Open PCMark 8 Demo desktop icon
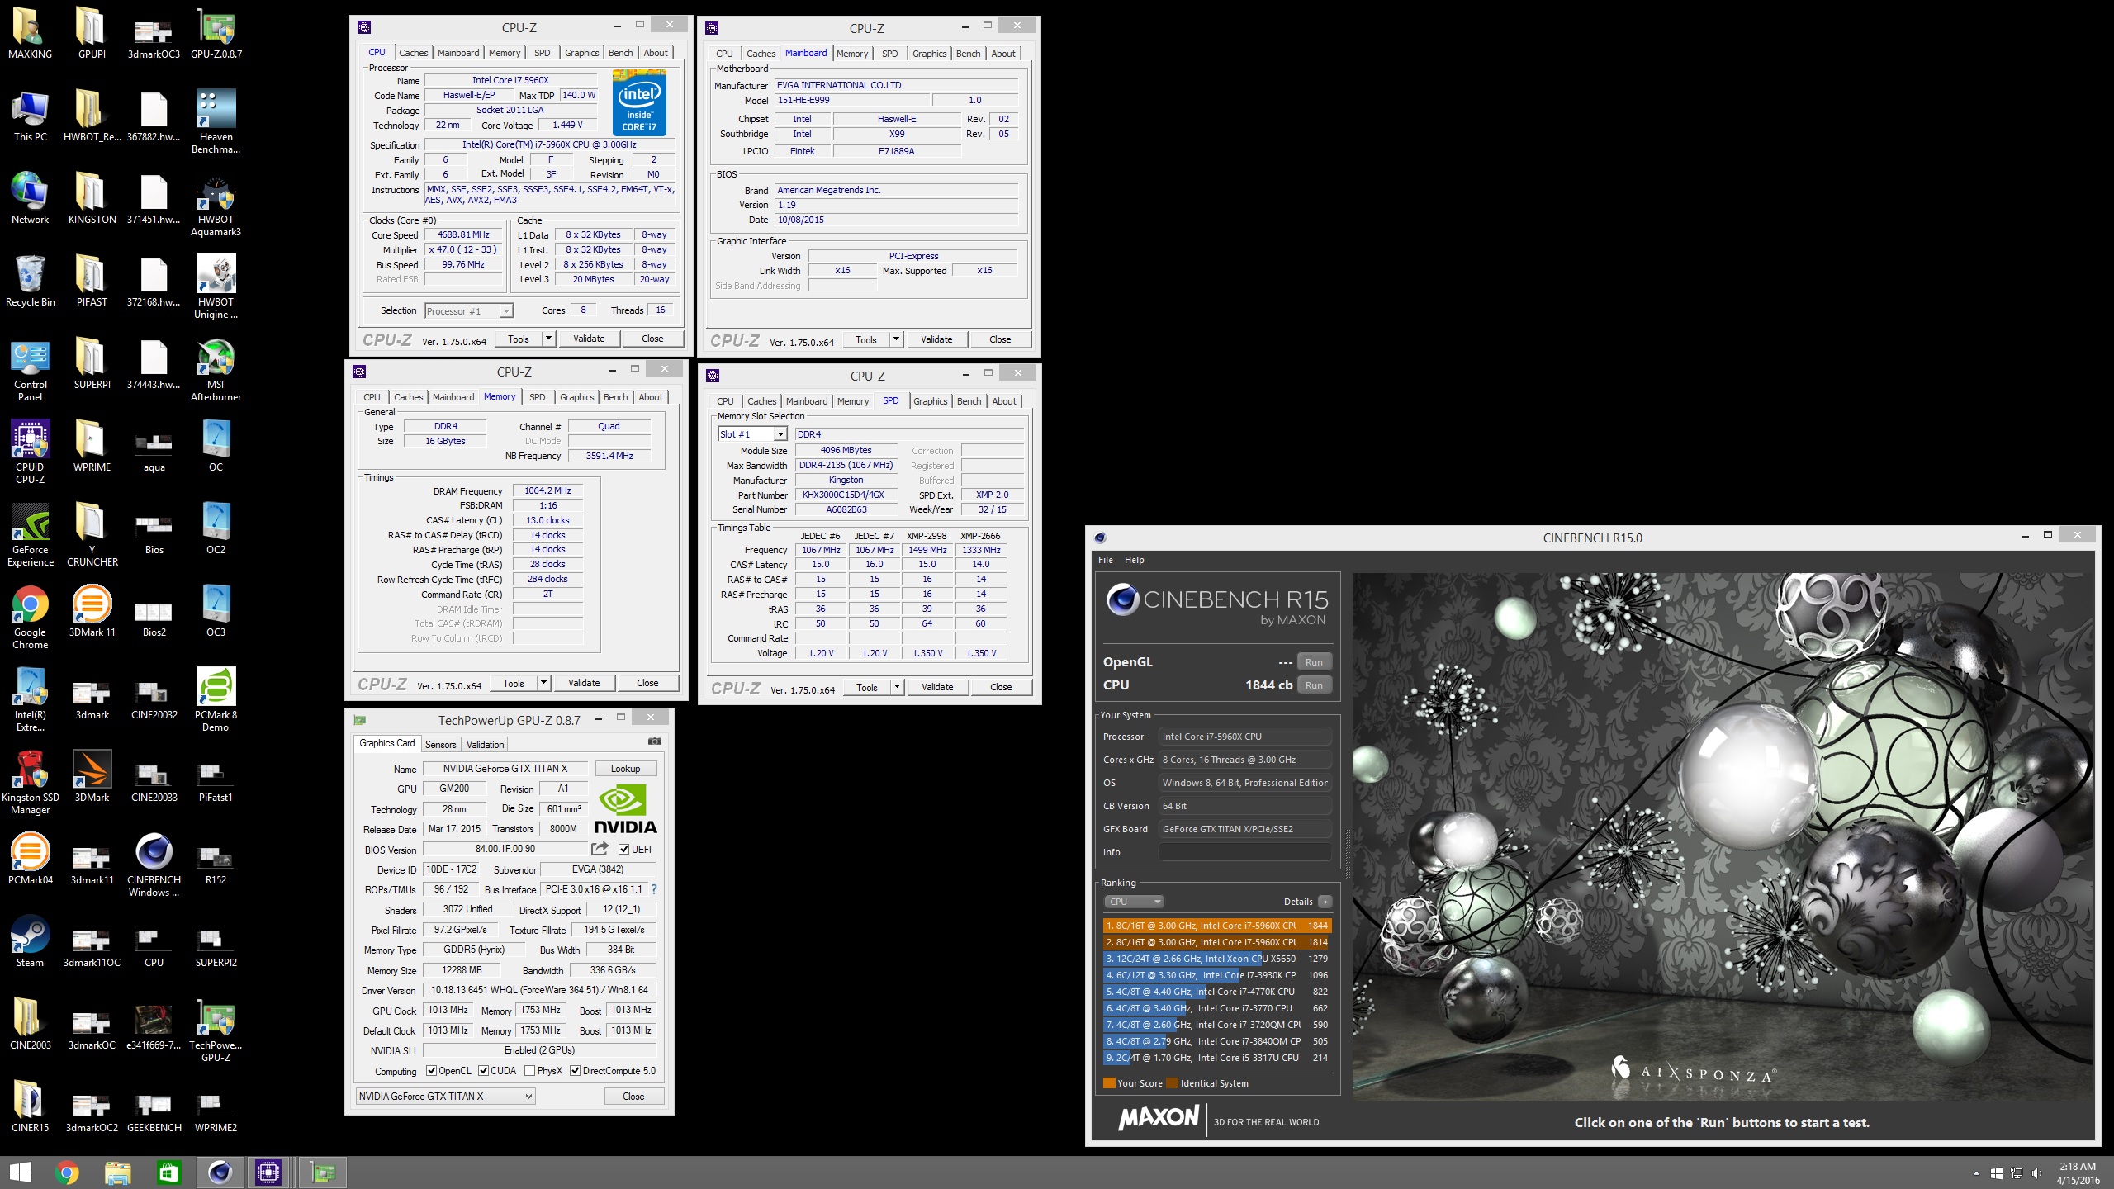Viewport: 2114px width, 1189px height. 216,699
